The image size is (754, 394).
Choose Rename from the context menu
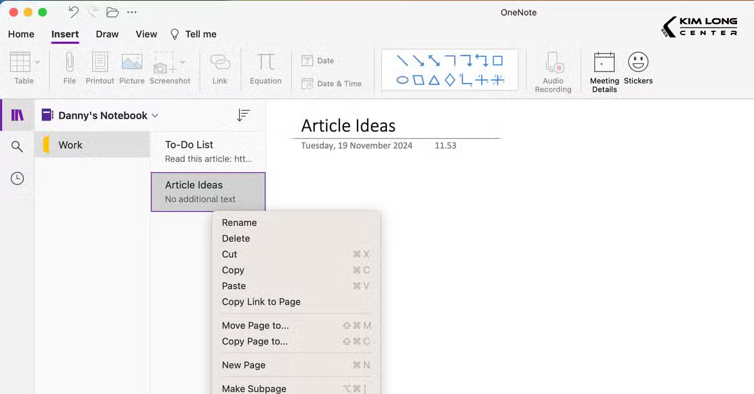click(239, 222)
